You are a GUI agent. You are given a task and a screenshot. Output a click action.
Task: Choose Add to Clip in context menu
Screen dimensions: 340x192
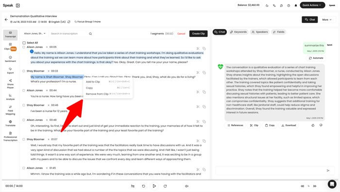tap(108, 82)
